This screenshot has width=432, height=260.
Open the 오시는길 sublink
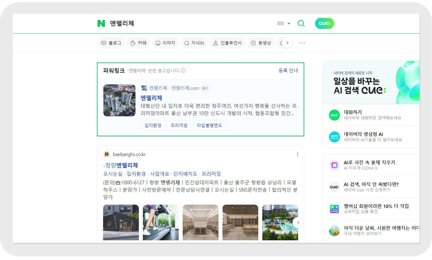pos(113,174)
